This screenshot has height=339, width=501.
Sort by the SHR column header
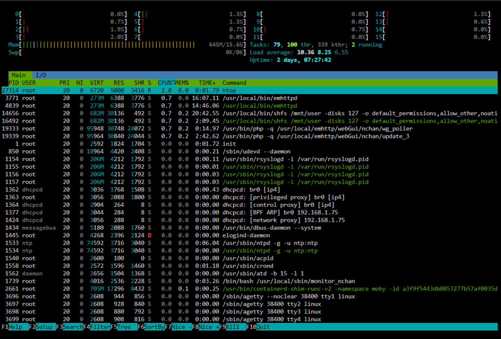click(139, 83)
